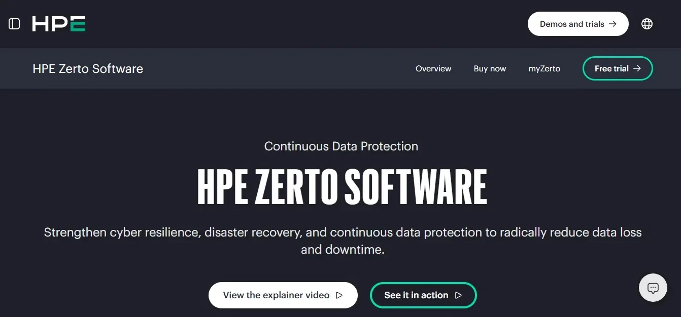The image size is (681, 317).
Task: Open myZerto link
Action: click(544, 68)
